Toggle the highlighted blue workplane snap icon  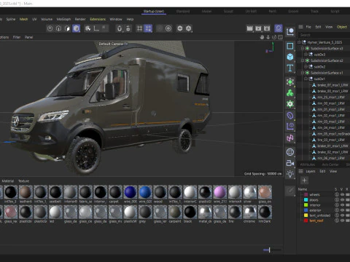pos(148,28)
